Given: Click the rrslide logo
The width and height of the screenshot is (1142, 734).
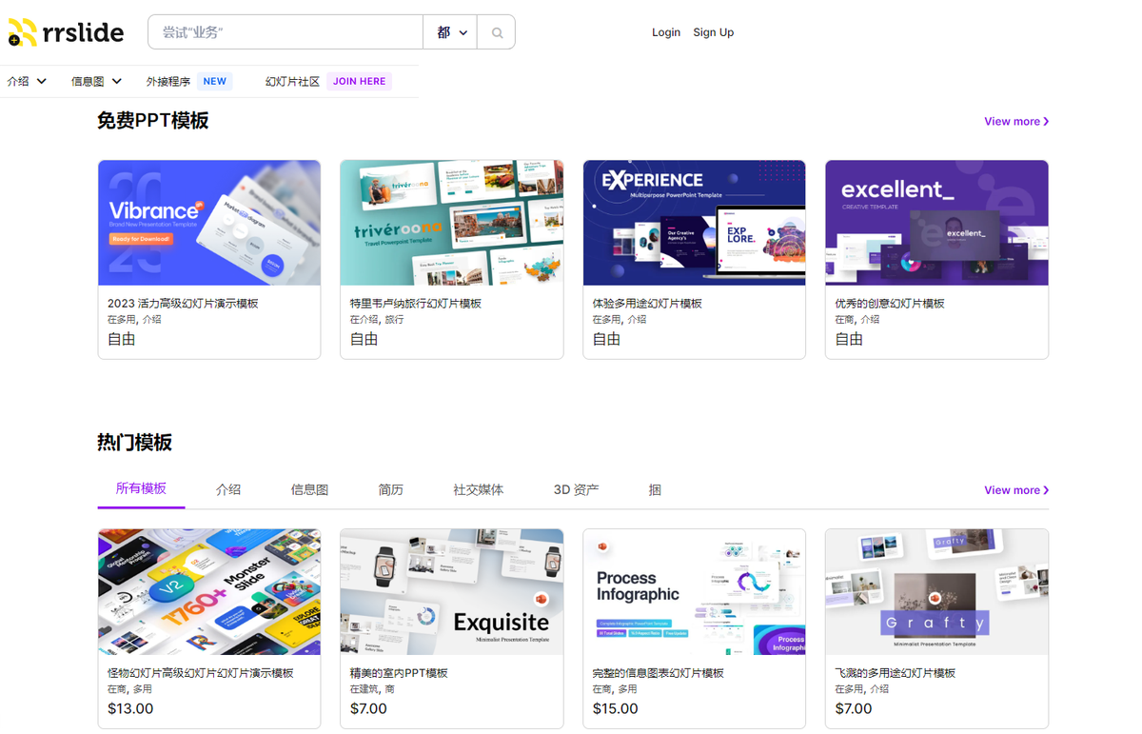Looking at the screenshot, I should tap(66, 32).
